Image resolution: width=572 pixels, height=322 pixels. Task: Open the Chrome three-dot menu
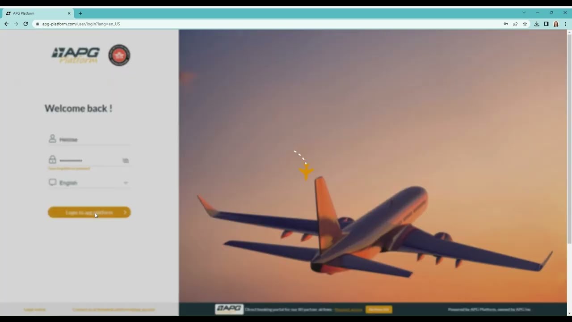click(565, 24)
